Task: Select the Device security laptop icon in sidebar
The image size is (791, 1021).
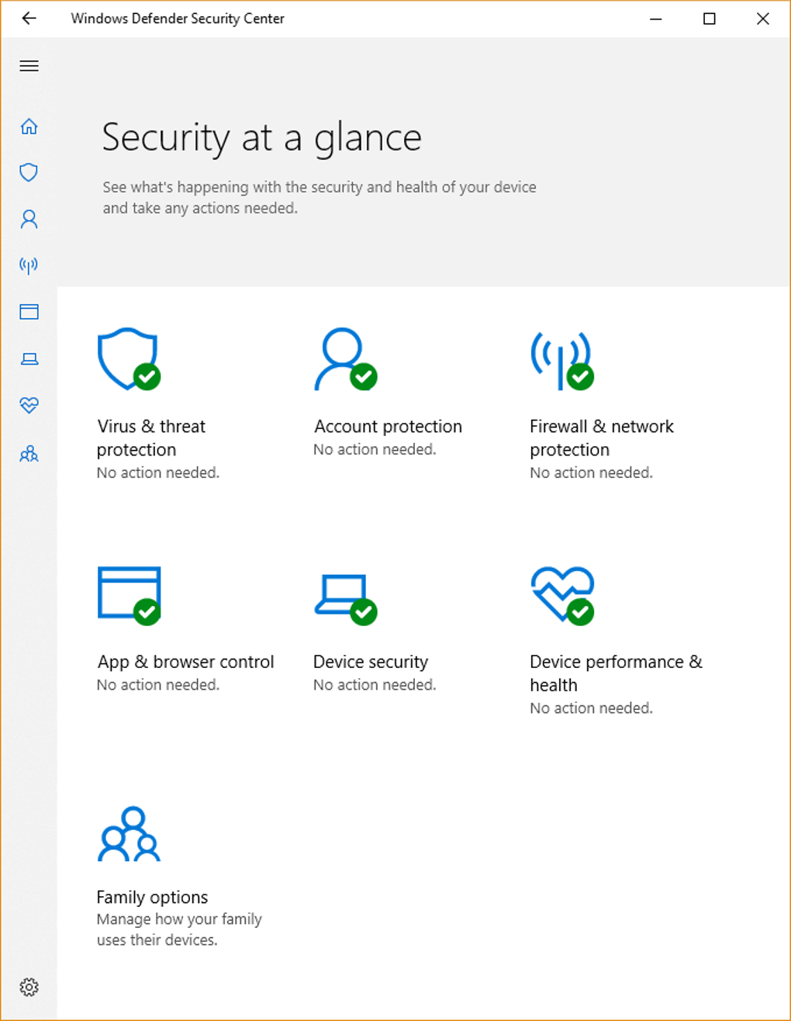Action: tap(29, 358)
